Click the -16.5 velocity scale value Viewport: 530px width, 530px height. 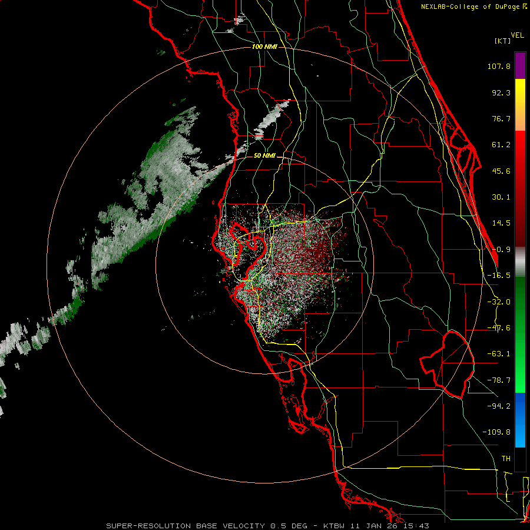pyautogui.click(x=499, y=276)
